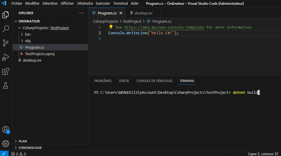Open the Sélection menu
Screen dimensions: 281x156
point(50,4)
